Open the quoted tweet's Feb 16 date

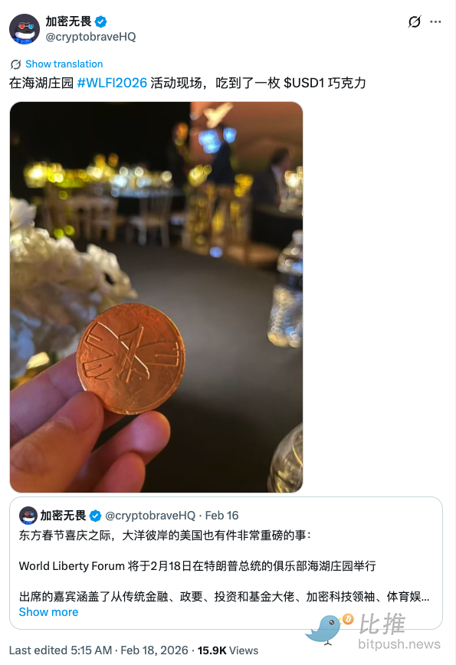pyautogui.click(x=221, y=516)
